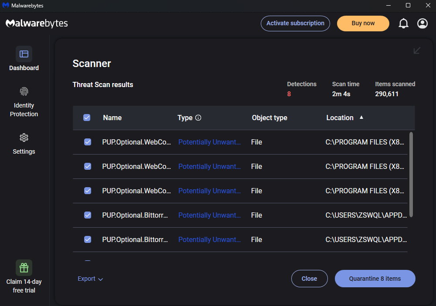Uncheck the first PUP.Optional.WebCo... row checkbox

(x=88, y=142)
